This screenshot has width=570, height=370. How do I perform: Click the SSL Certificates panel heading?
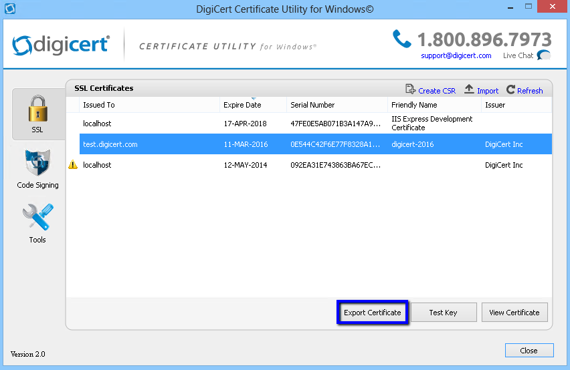pyautogui.click(x=104, y=88)
